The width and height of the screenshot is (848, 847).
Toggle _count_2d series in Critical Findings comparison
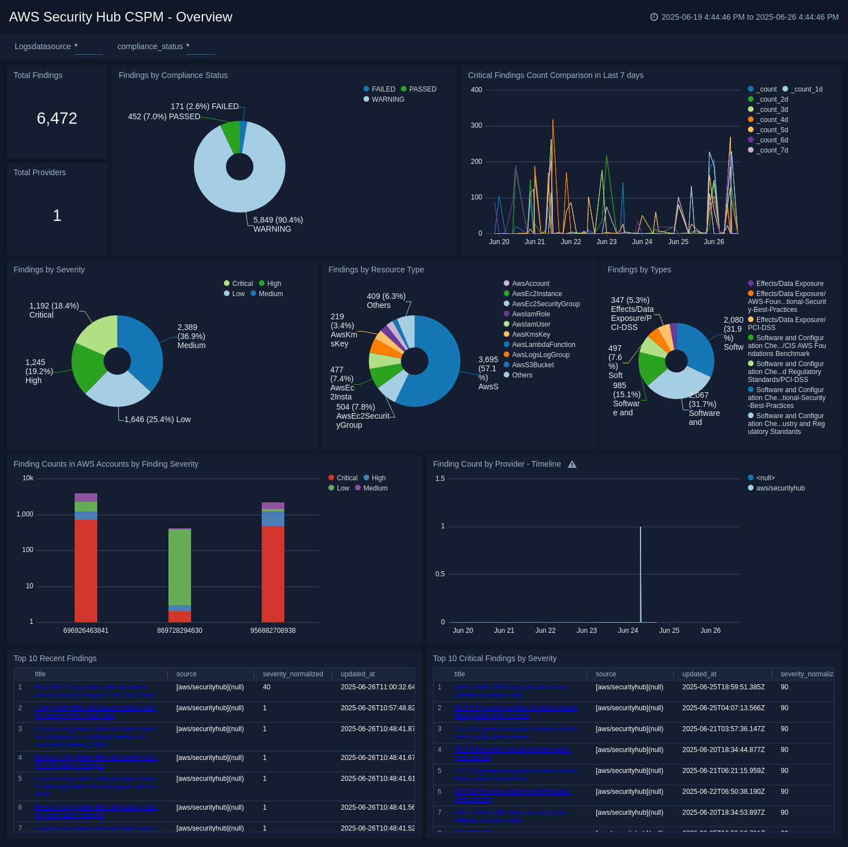coord(768,99)
